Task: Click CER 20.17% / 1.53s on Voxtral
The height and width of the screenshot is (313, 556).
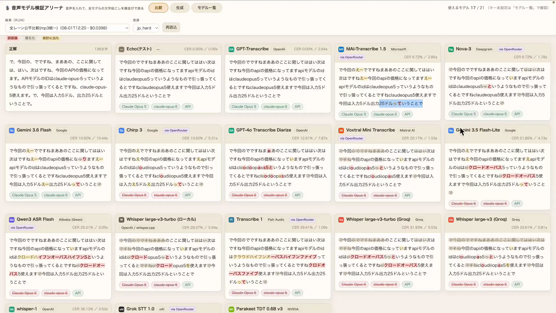Action: pos(419,138)
